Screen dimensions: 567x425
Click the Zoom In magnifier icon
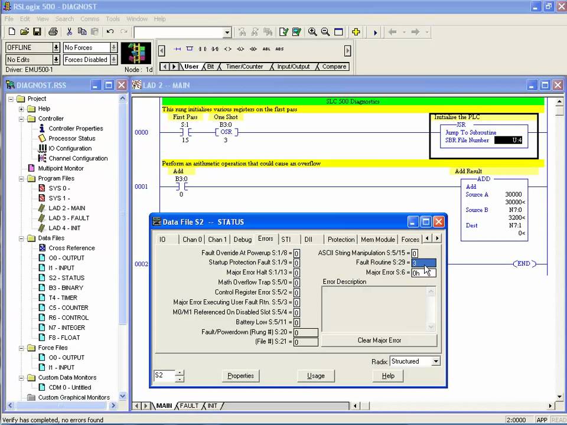pyautogui.click(x=312, y=32)
